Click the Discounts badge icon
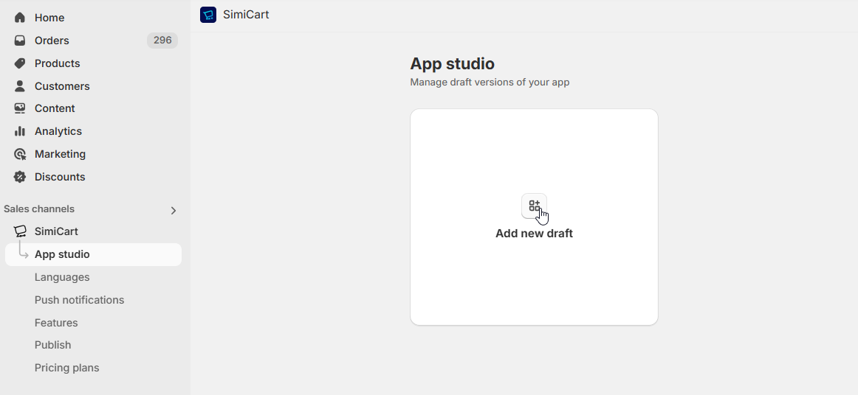 20,177
